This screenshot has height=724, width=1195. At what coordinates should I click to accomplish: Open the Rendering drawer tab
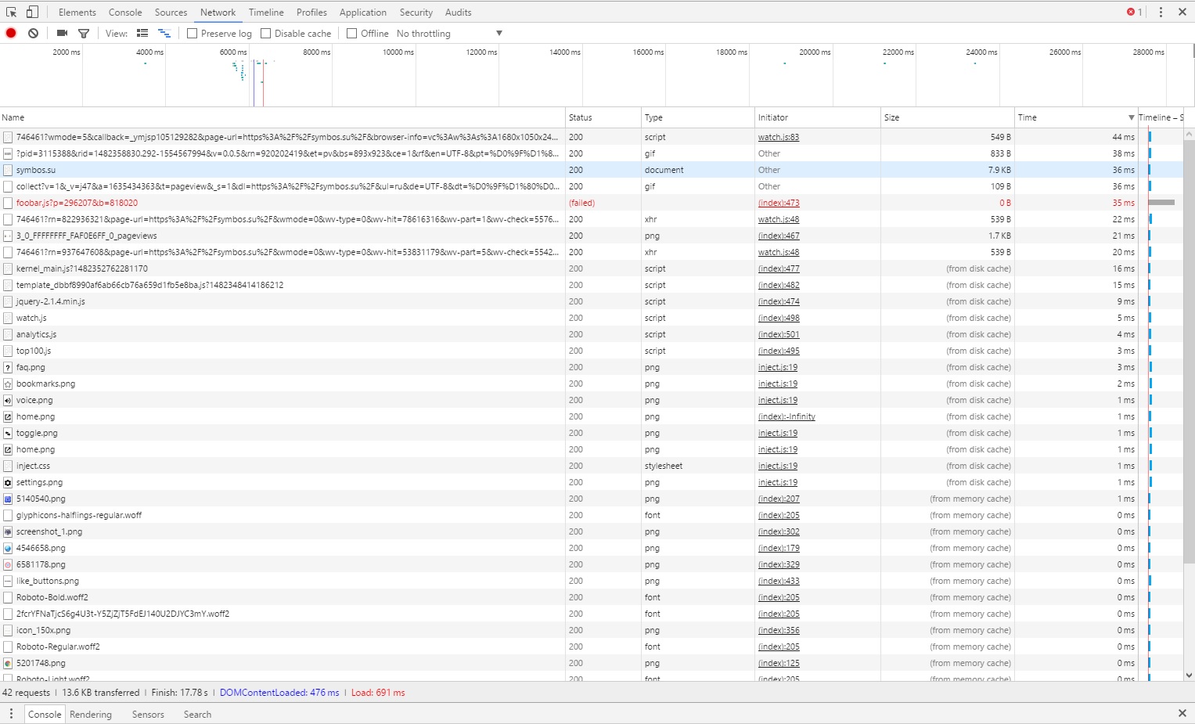[91, 715]
